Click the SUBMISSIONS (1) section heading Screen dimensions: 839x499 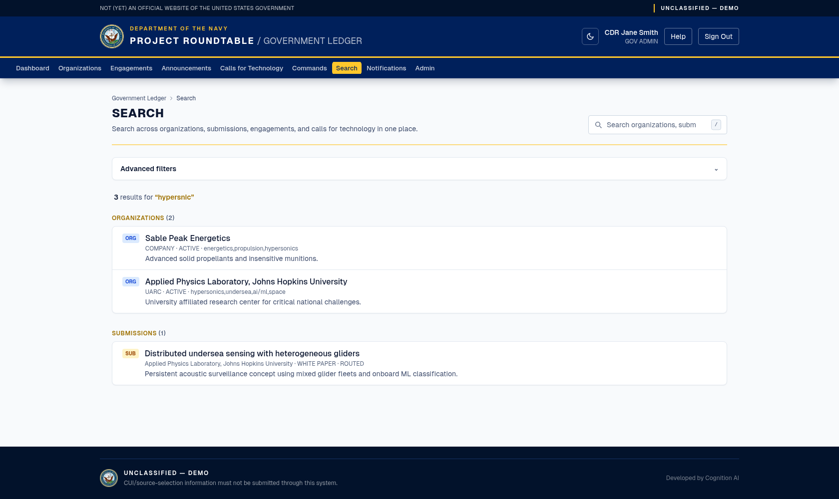coord(139,333)
